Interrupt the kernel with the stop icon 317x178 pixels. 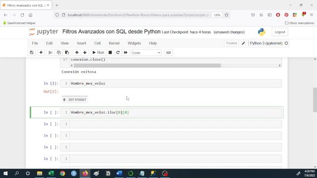point(110,53)
